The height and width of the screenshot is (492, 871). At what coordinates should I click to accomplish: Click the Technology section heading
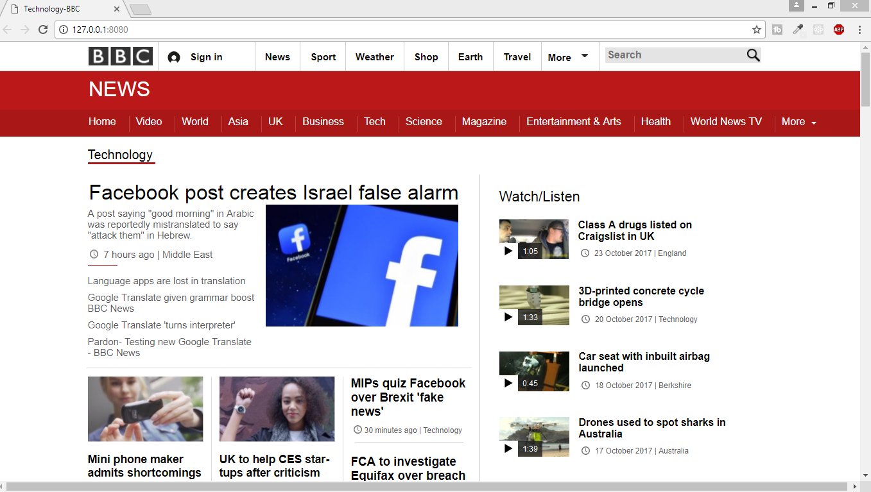121,155
